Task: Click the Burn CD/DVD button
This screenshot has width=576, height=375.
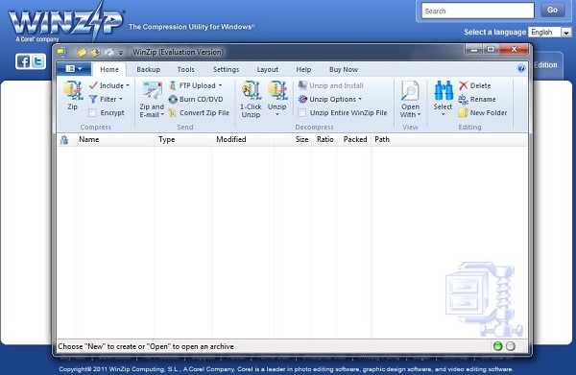Action: pyautogui.click(x=196, y=99)
